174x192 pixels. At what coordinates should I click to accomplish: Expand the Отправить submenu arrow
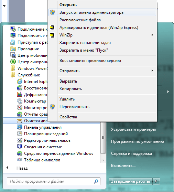click(152, 71)
